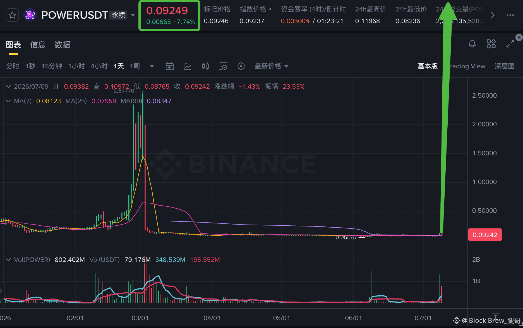Select the 4小时 interval
Screen dimensions: 523x328
(x=99, y=66)
